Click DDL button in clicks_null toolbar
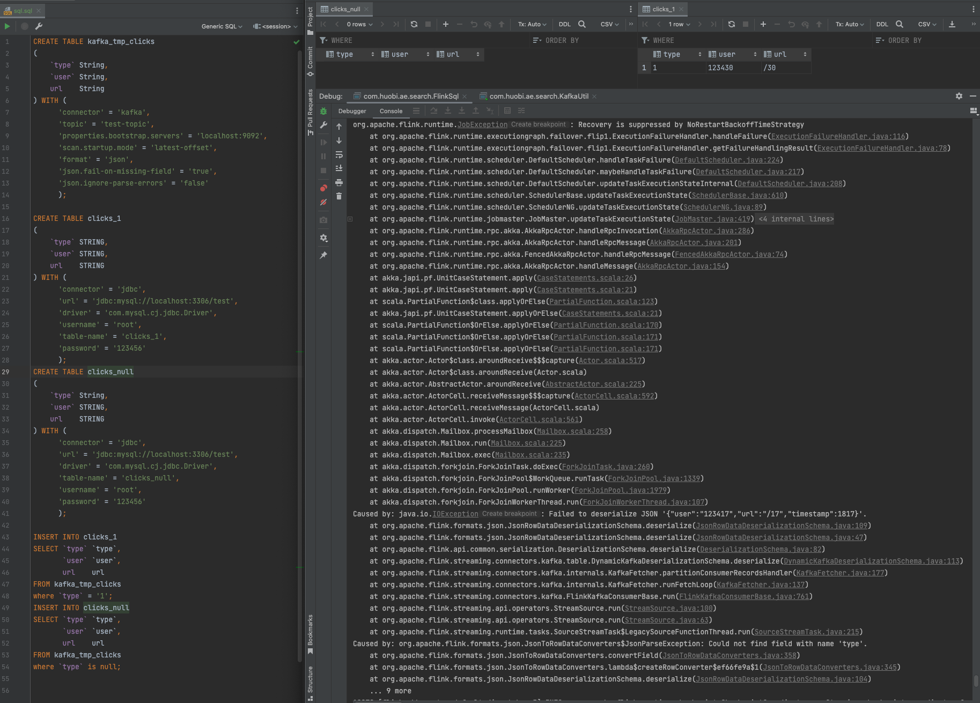The height and width of the screenshot is (703, 980). pyautogui.click(x=565, y=24)
